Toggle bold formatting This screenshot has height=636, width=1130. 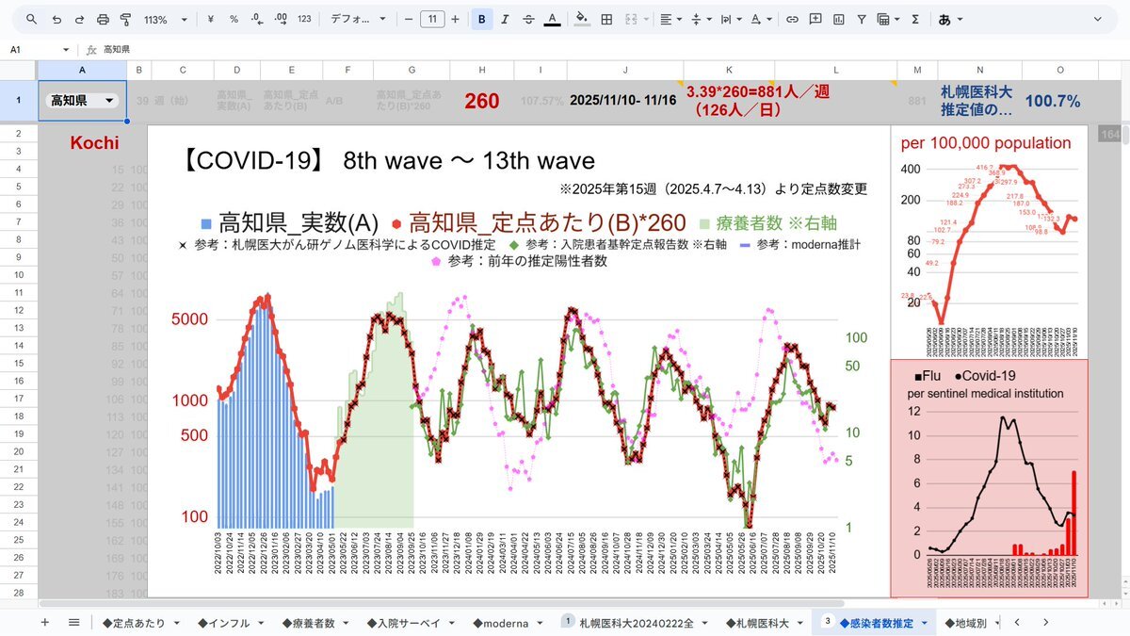coord(482,19)
